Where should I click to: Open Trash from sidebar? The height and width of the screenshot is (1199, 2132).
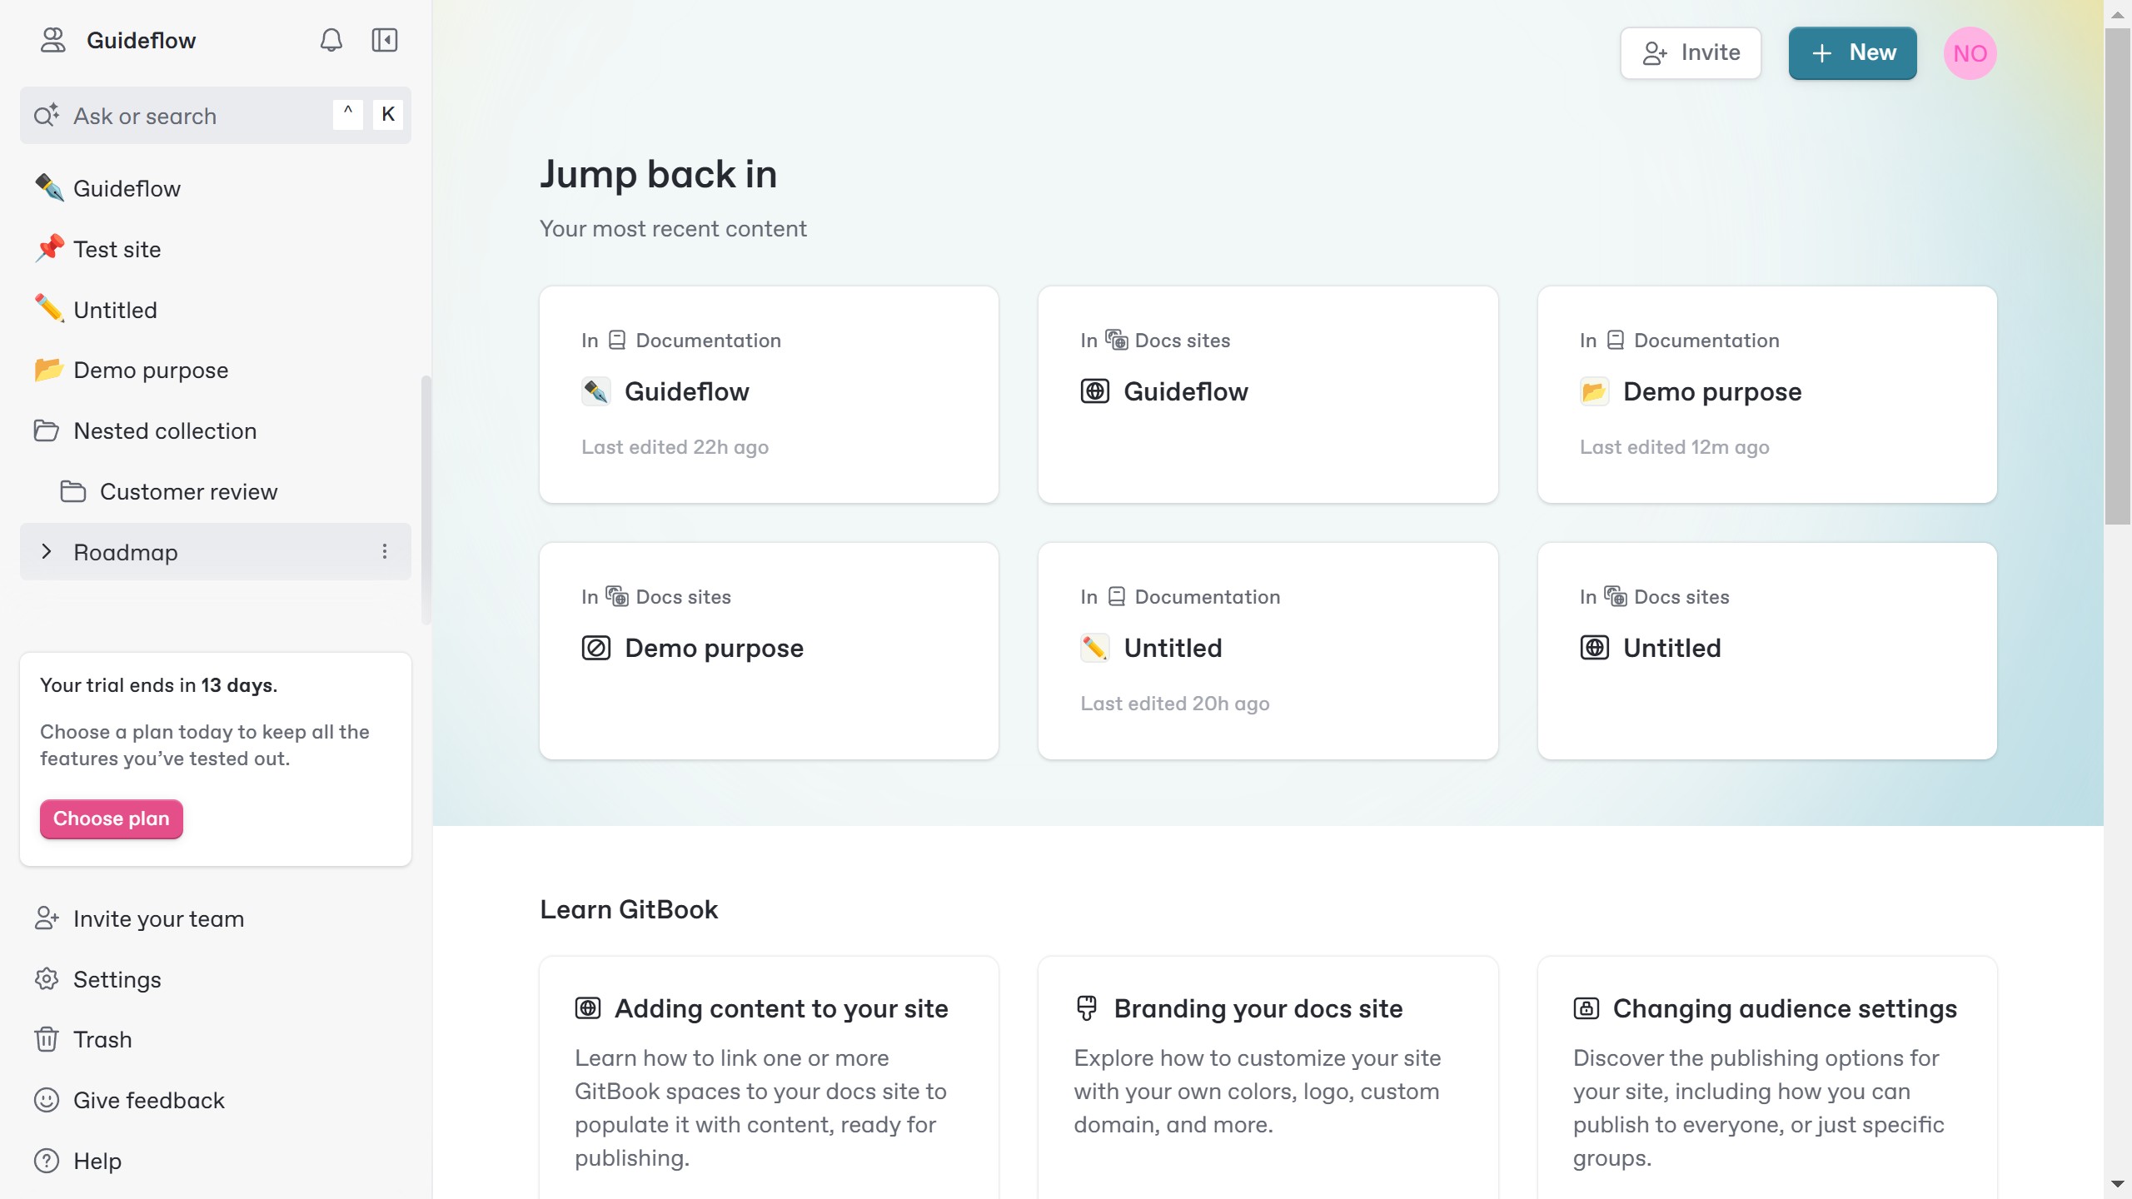pos(216,1039)
